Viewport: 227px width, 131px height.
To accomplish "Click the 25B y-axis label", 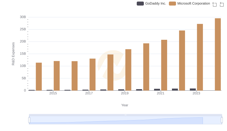I will pyautogui.click(x=23, y=29).
